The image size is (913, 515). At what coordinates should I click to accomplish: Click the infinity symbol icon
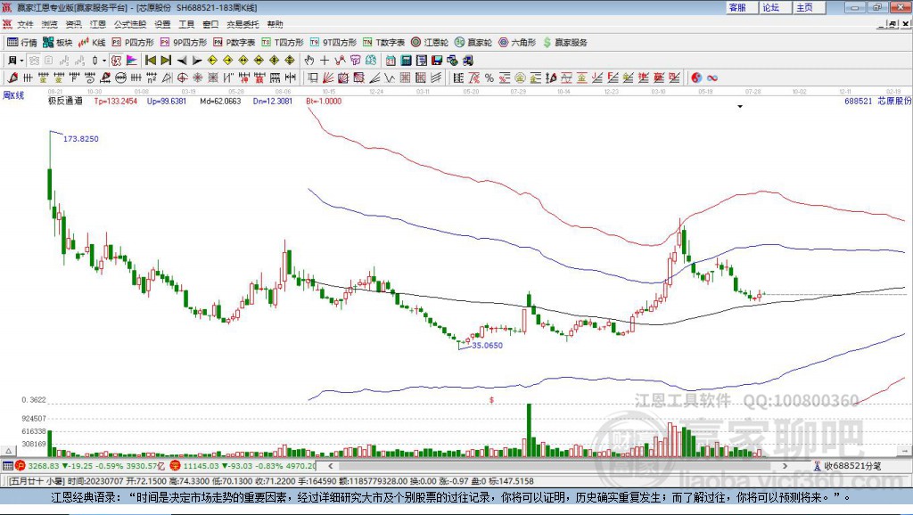point(712,78)
